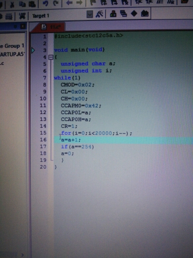This screenshot has width=193, height=258.
Task: Click the 'void main(void)' line
Action: pos(79,50)
